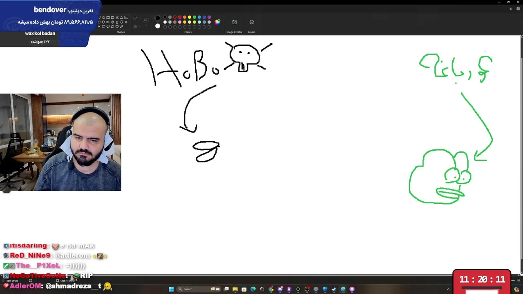Screen dimensions: 523x294
Task: Select the Pentagon shape tool
Action: 99,22
